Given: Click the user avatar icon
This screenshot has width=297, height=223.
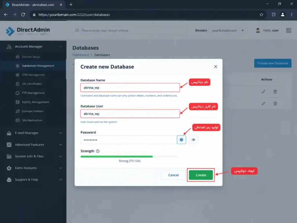Looking at the screenshot, I should 258,30.
